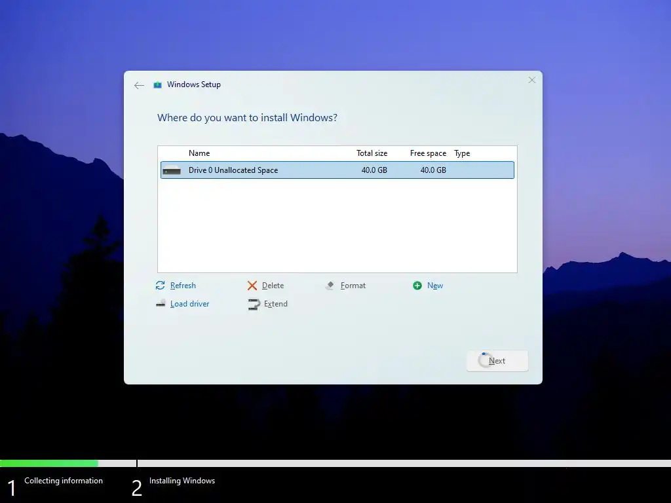
Task: Click the Format eraser icon
Action: 330,286
